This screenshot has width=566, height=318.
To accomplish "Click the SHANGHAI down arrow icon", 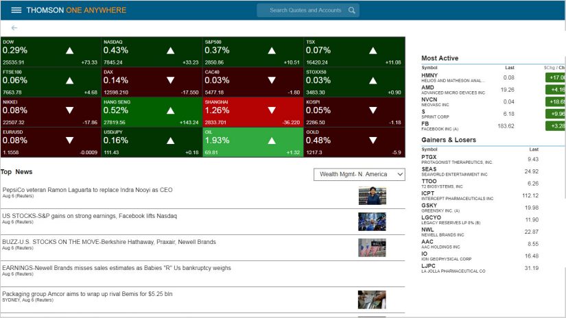I will 272,110.
